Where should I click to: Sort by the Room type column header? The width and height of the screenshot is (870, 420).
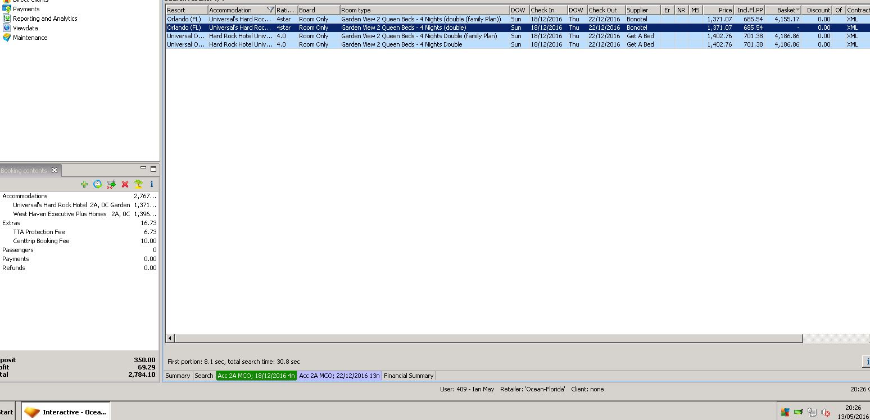(x=424, y=10)
